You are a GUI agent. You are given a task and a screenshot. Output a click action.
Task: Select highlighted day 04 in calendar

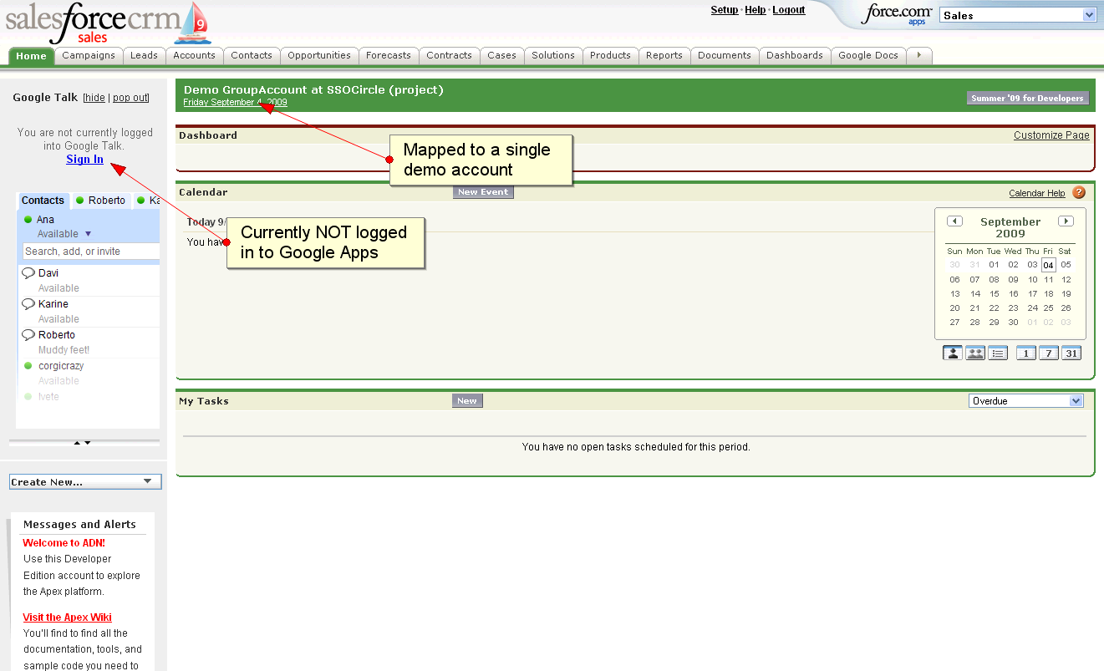point(1048,265)
